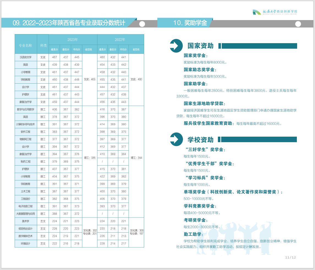Select the 工程造价 major cell
Screen dimensions: 315x270
pyautogui.click(x=26, y=199)
